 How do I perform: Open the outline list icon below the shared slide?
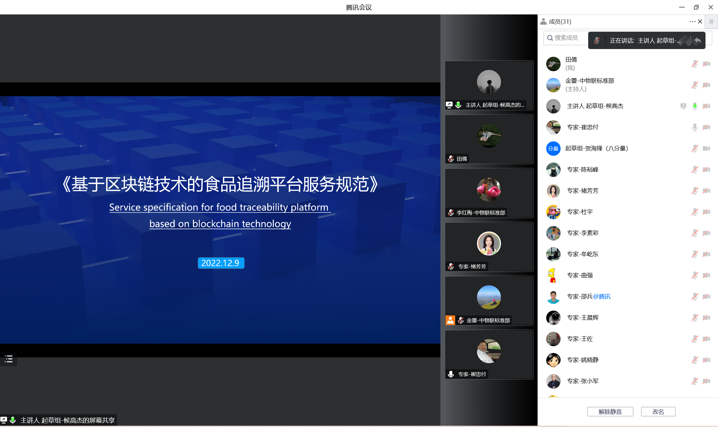pyautogui.click(x=9, y=359)
